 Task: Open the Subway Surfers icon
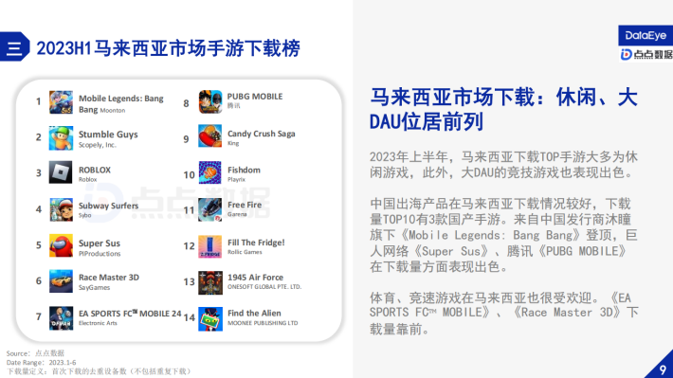(61, 209)
